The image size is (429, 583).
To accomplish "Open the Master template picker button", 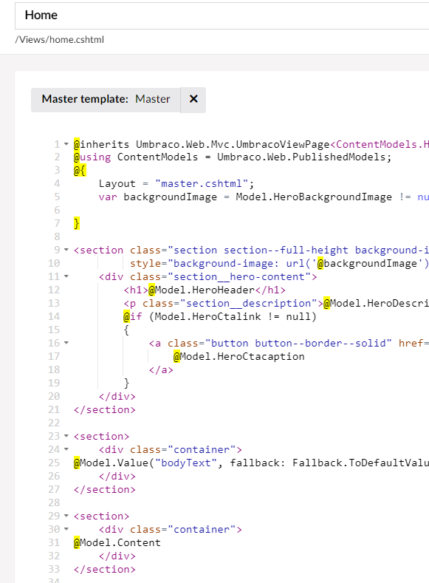I will 106,100.
